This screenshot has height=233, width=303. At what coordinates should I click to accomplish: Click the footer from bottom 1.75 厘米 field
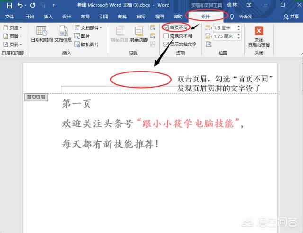click(224, 36)
